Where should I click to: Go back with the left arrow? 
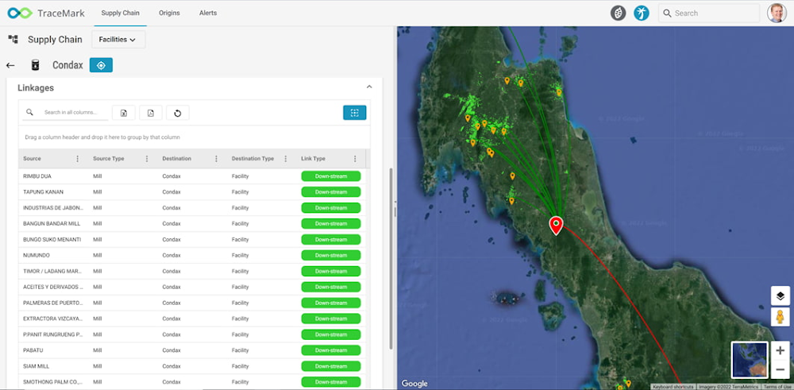[10, 65]
